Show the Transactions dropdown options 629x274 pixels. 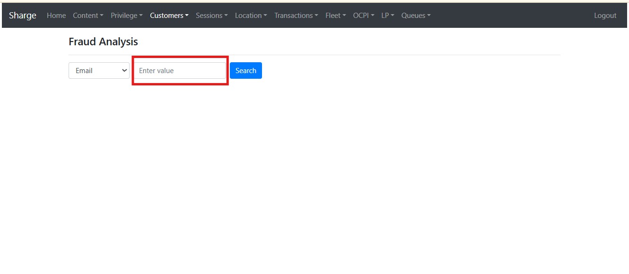click(x=296, y=16)
